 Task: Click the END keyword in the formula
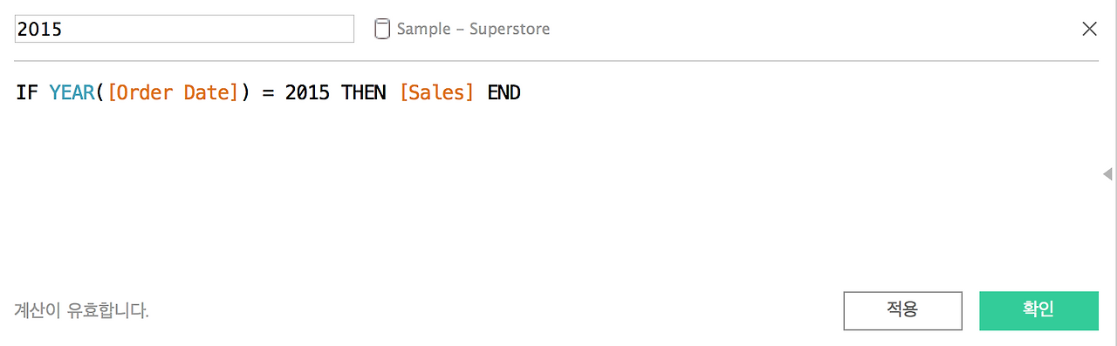click(504, 92)
